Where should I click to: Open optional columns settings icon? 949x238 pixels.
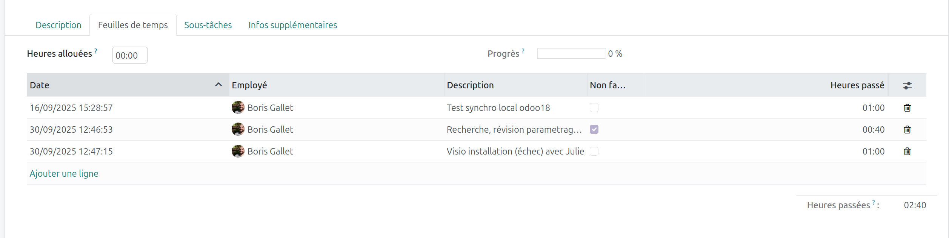click(x=907, y=86)
